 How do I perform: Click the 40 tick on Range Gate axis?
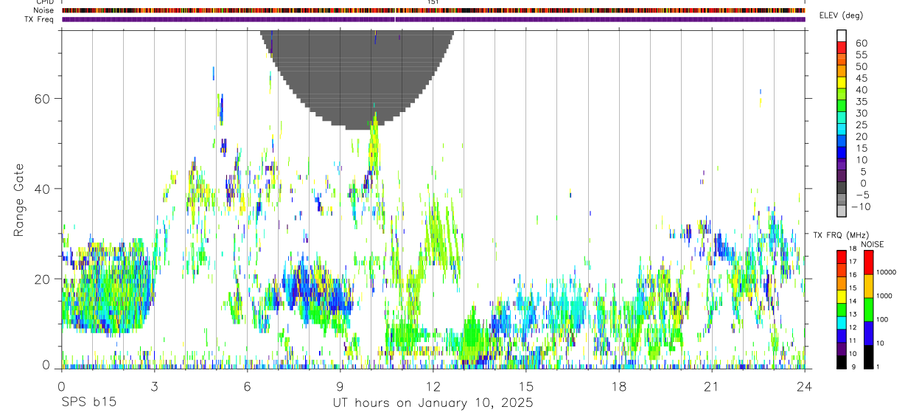[x=41, y=189]
